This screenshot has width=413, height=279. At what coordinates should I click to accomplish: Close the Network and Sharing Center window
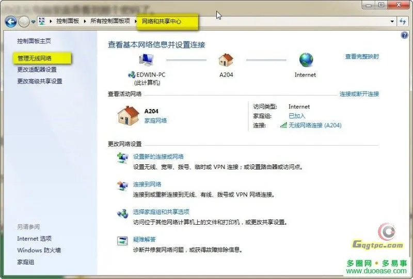(x=399, y=5)
